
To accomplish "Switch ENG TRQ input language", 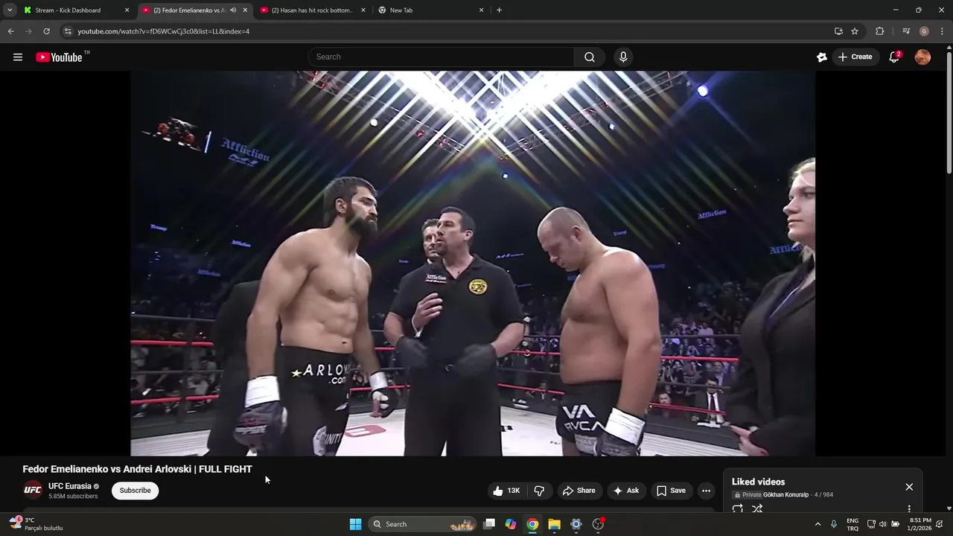I will [x=852, y=524].
